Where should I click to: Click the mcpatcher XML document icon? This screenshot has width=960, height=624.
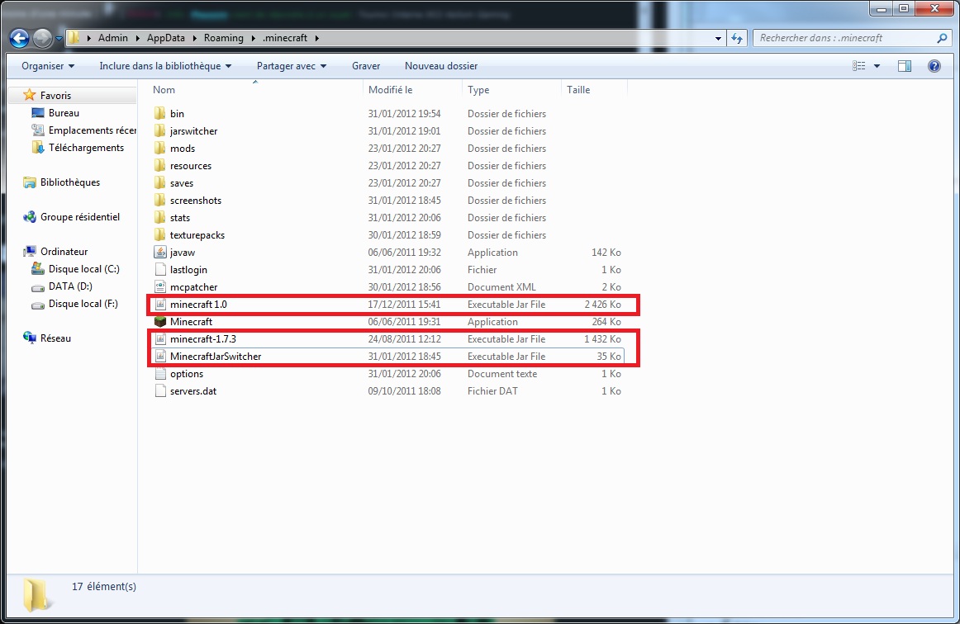point(159,287)
